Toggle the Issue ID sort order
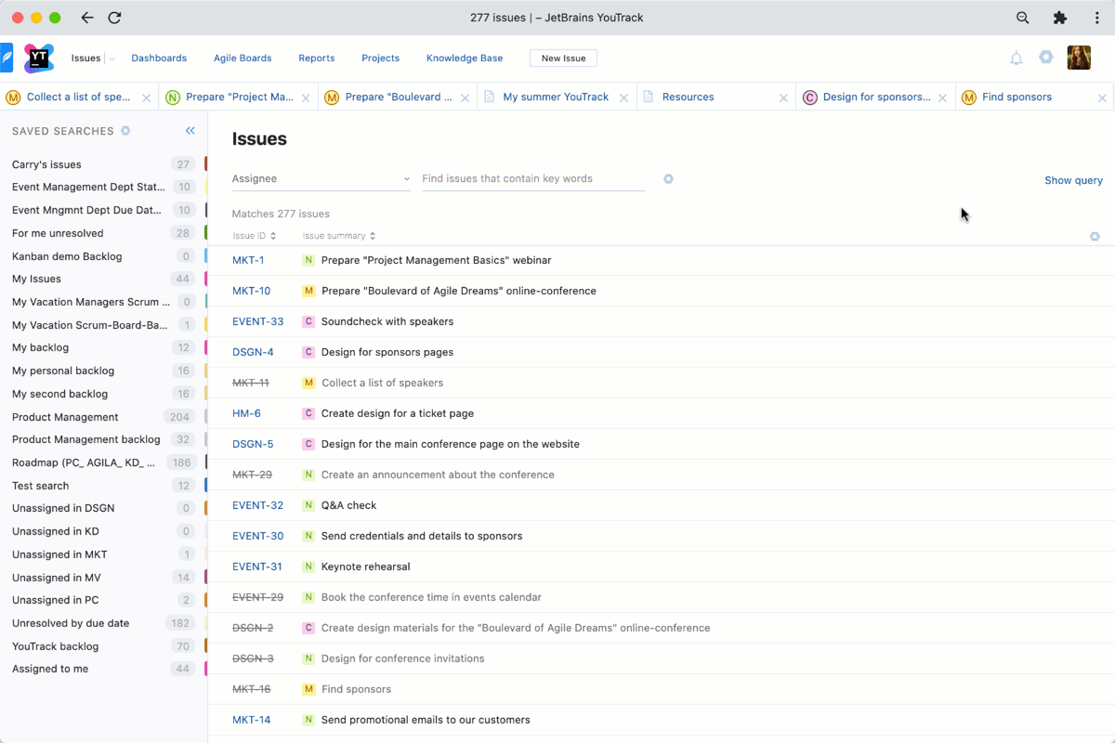 tap(273, 236)
